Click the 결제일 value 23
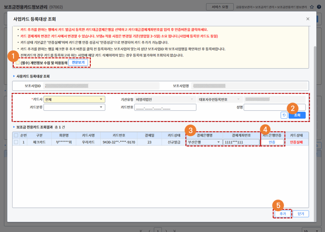 149,142
